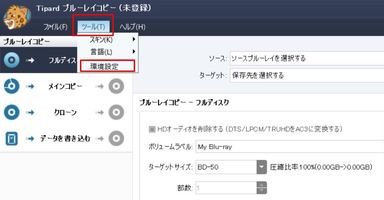Click the クローン target disc icon

(116, 112)
